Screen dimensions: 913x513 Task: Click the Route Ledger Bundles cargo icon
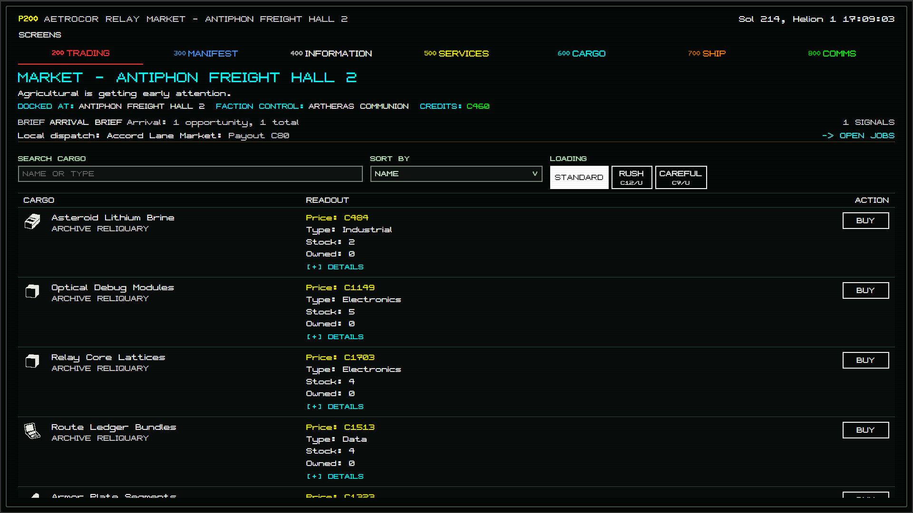(x=32, y=431)
